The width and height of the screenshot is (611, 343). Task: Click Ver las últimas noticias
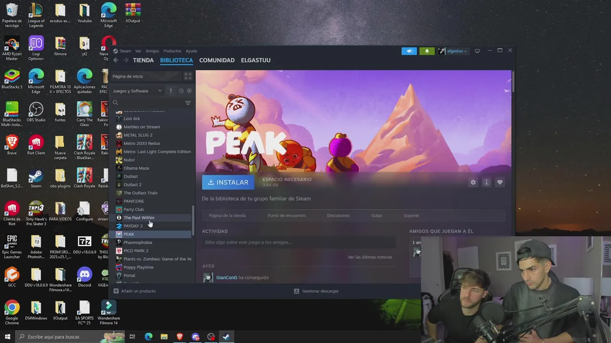click(x=370, y=257)
